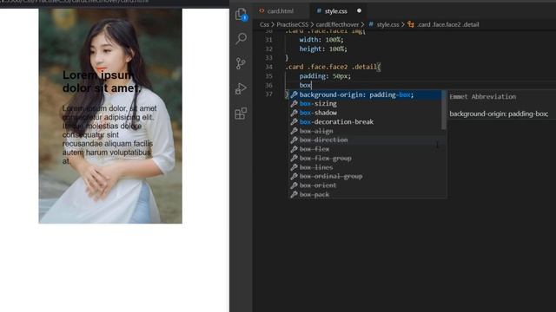Place cursor after 'box' on line 36
The height and width of the screenshot is (312, 556).
point(311,85)
